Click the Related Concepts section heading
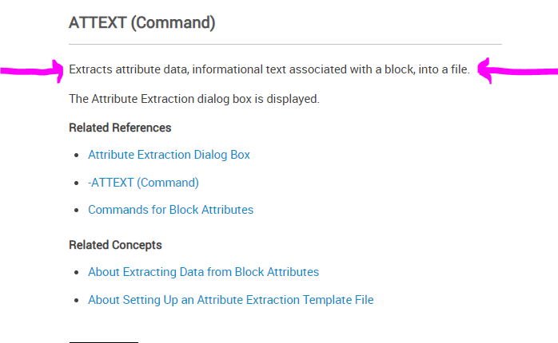 (115, 245)
